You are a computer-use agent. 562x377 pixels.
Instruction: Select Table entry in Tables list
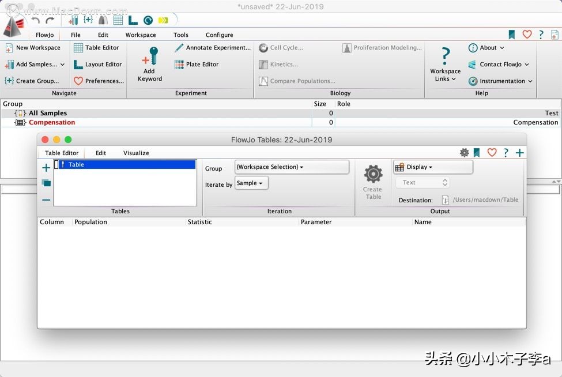coord(125,164)
